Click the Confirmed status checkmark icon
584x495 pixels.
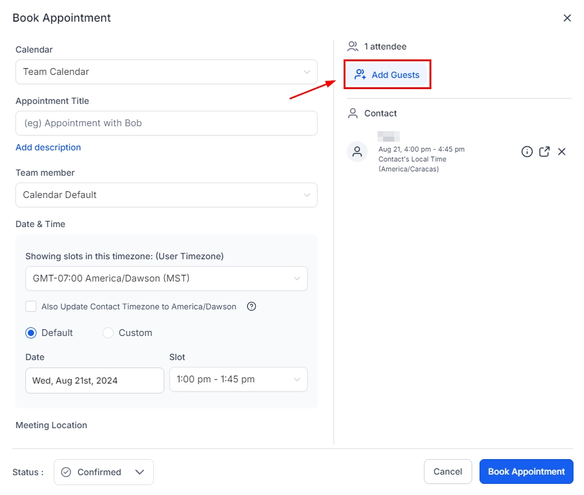pyautogui.click(x=66, y=472)
